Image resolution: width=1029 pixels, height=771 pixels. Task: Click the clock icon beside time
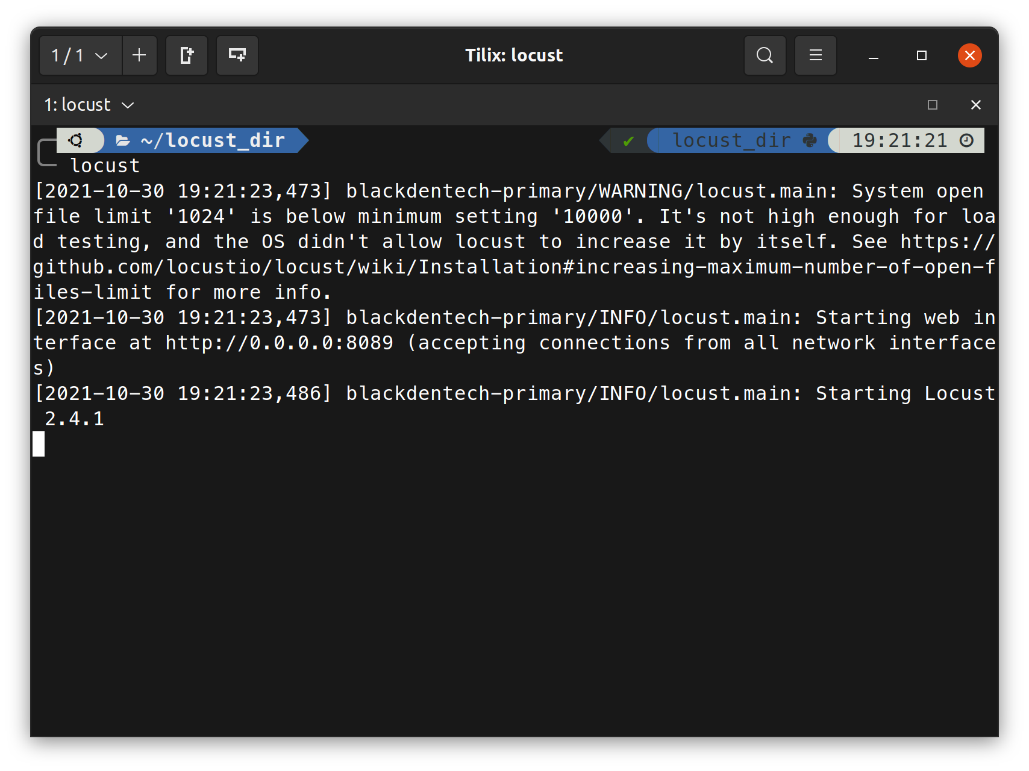click(x=966, y=140)
